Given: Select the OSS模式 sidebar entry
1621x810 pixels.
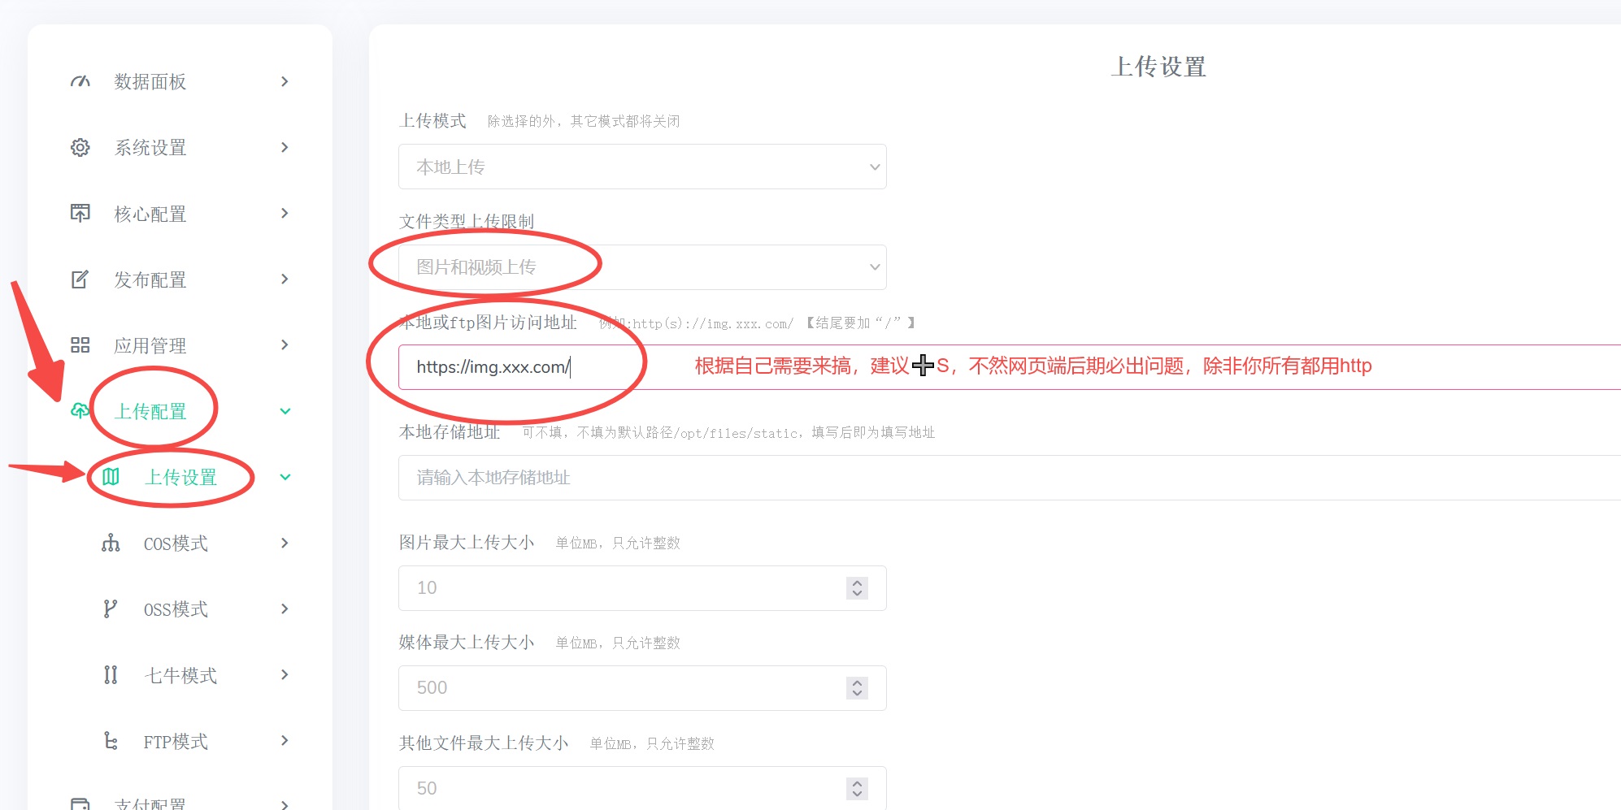Looking at the screenshot, I should point(176,609).
